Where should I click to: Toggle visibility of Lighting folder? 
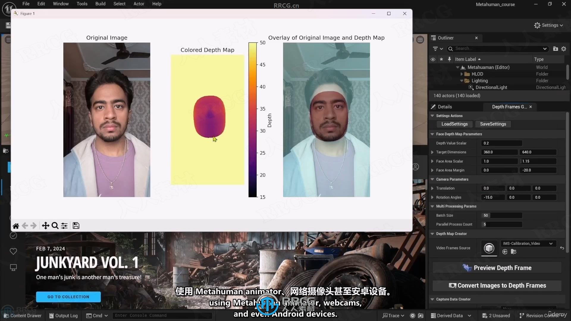tap(433, 80)
